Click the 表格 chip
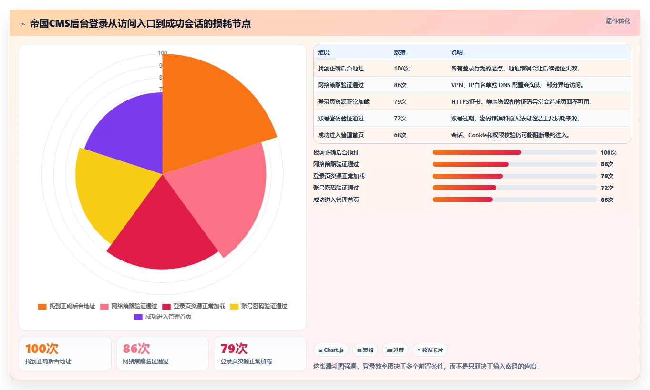The width and height of the screenshot is (650, 390). (x=365, y=350)
